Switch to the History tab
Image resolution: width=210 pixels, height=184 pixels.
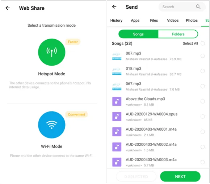tap(116, 21)
